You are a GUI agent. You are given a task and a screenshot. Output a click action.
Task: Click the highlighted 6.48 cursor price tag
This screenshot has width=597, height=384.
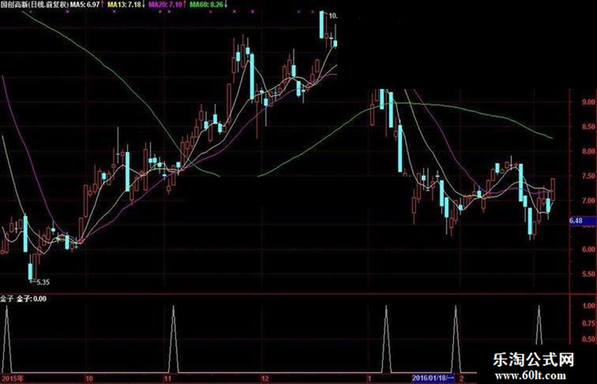[582, 221]
